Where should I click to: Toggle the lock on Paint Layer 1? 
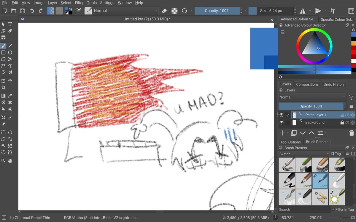click(342, 115)
